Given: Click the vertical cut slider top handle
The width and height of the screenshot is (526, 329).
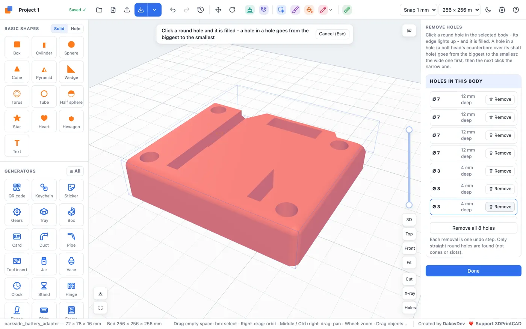Looking at the screenshot, I should [409, 130].
